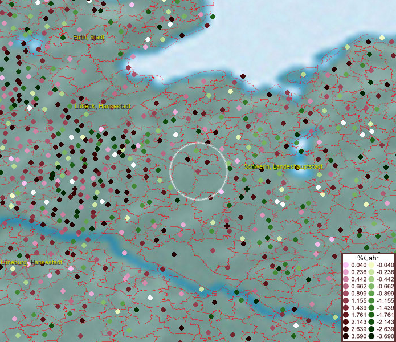Click the legend value text '3.690'

pyautogui.click(x=359, y=336)
